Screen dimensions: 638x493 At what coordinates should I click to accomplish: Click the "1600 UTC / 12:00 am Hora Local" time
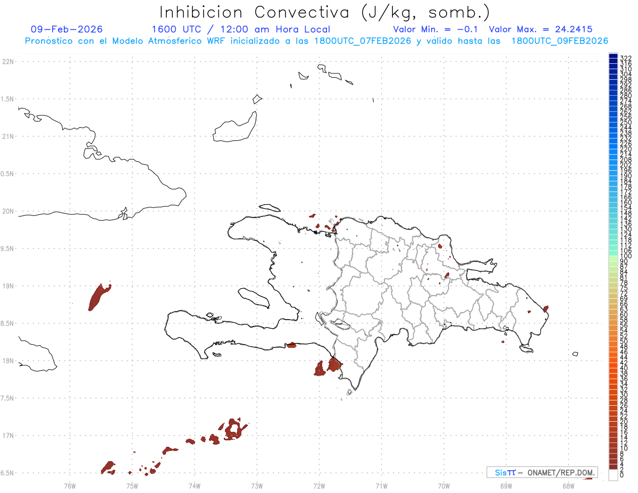tap(241, 29)
